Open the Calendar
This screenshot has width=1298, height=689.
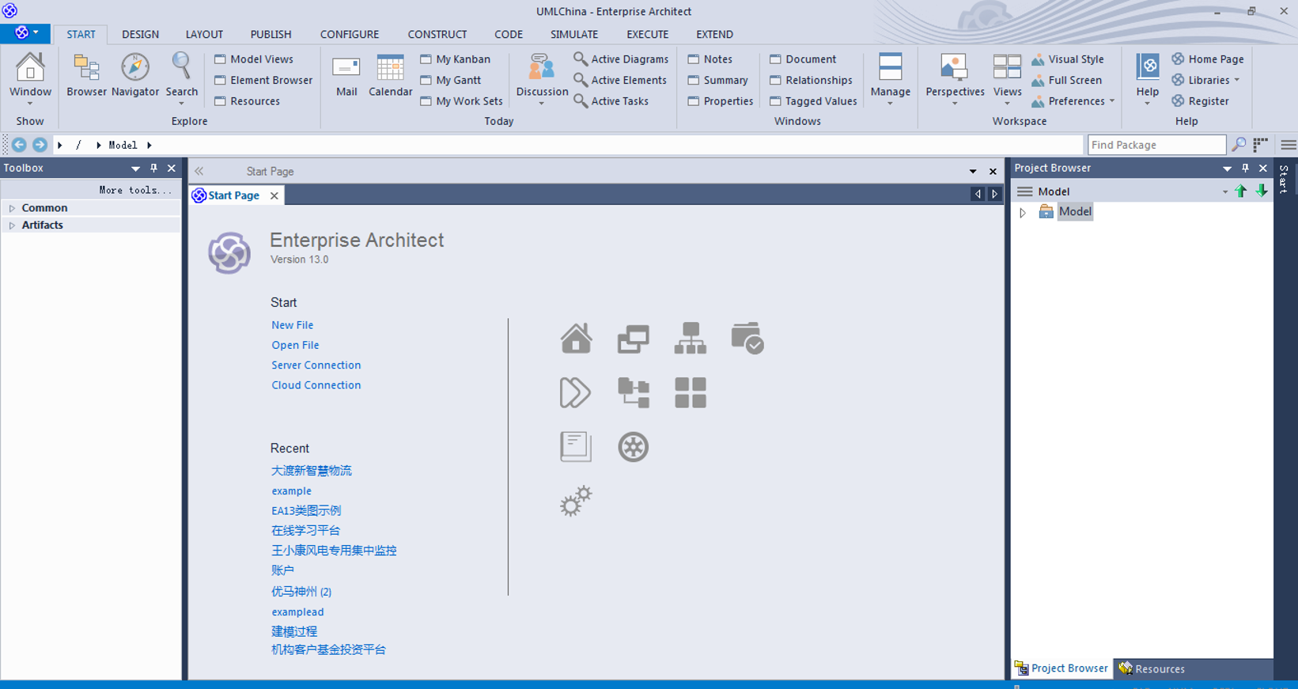(390, 75)
